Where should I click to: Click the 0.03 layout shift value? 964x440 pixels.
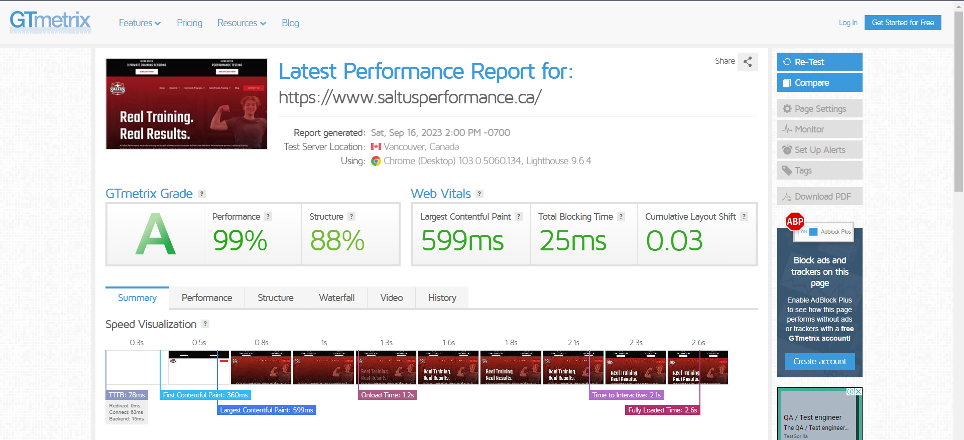coord(674,240)
